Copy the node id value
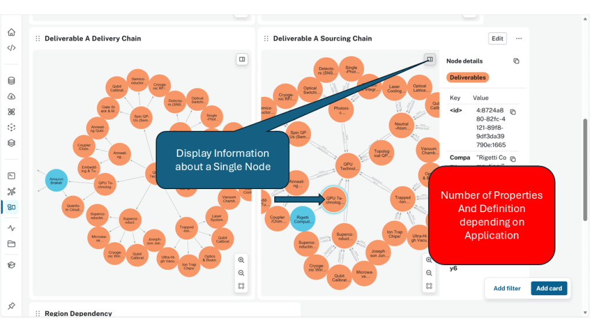 513,112
